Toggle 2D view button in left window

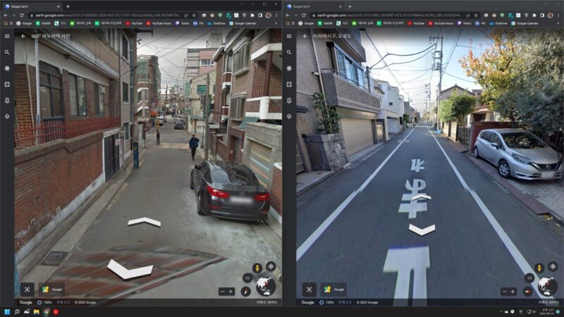(246, 278)
